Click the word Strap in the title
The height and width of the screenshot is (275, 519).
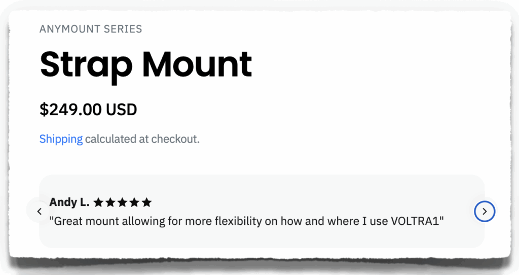tap(86, 64)
